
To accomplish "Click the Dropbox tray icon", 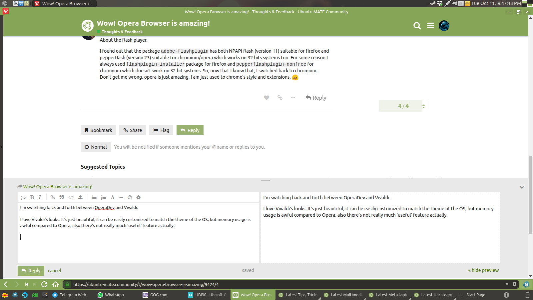I will tap(440, 3).
